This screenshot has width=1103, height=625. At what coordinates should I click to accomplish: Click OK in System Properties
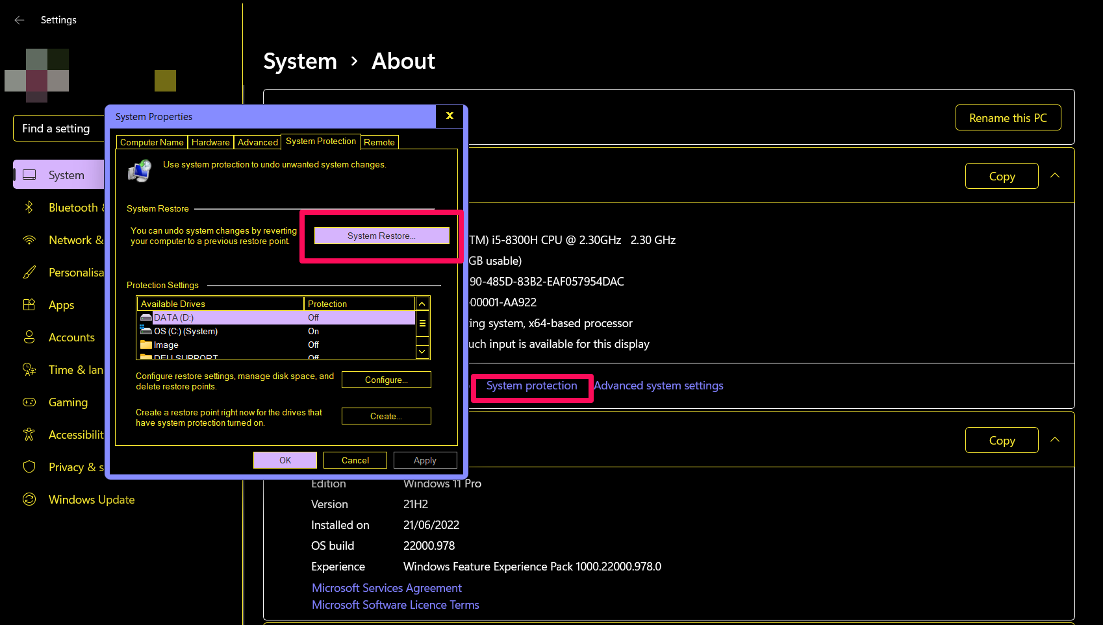285,460
